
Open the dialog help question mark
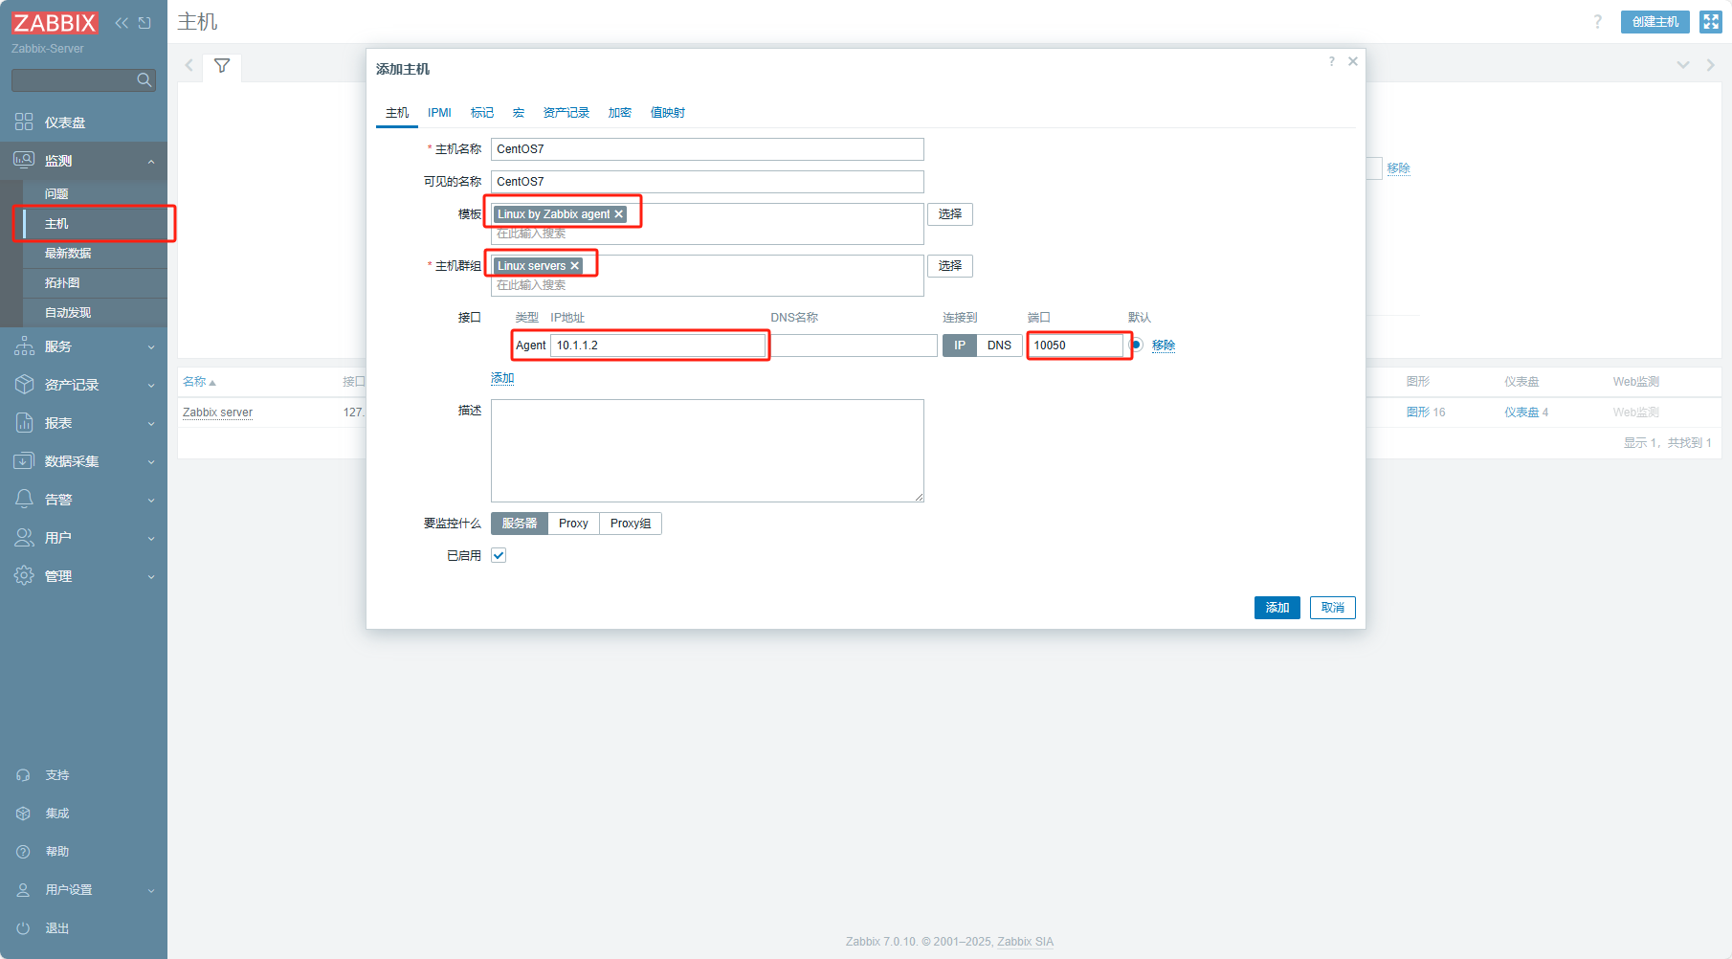click(1331, 62)
